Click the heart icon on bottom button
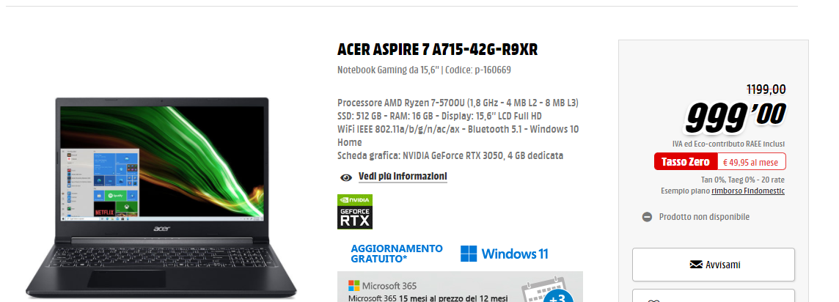839x302 pixels. (654, 301)
